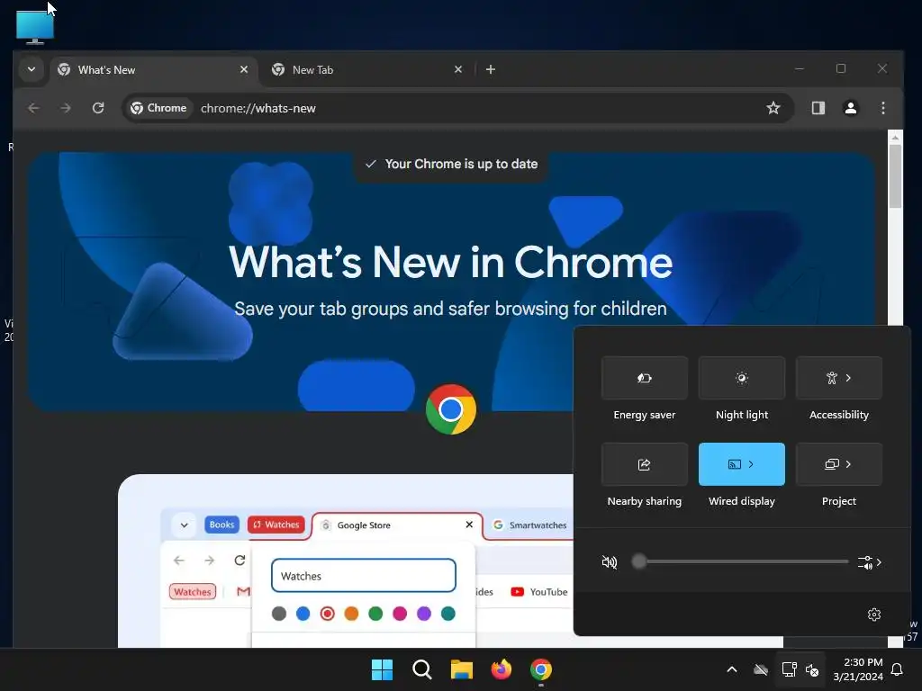Select the Smartwatches illustrated tab
The height and width of the screenshot is (691, 922).
tap(529, 525)
